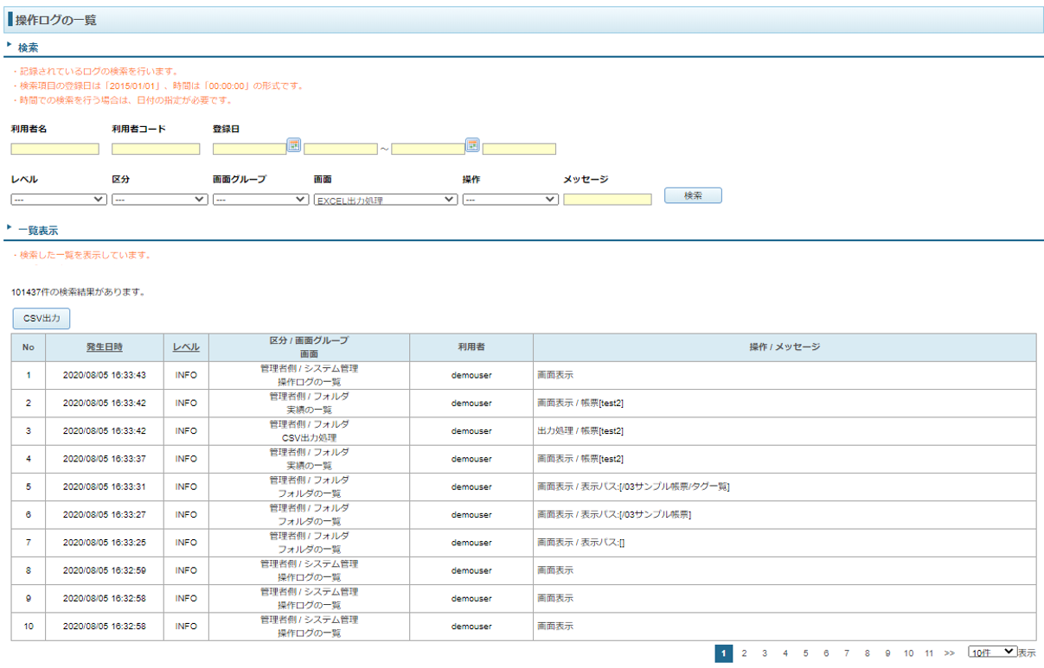Screen dimensions: 1044x668
Task: Click the 利用者コード text field
Action: click(156, 150)
